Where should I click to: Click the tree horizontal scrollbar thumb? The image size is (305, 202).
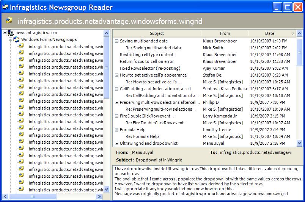coord(33,197)
